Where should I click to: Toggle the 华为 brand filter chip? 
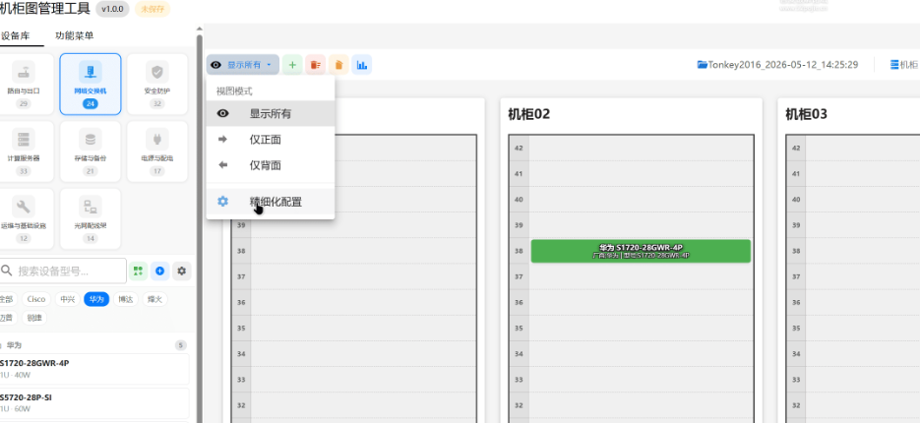pos(96,299)
